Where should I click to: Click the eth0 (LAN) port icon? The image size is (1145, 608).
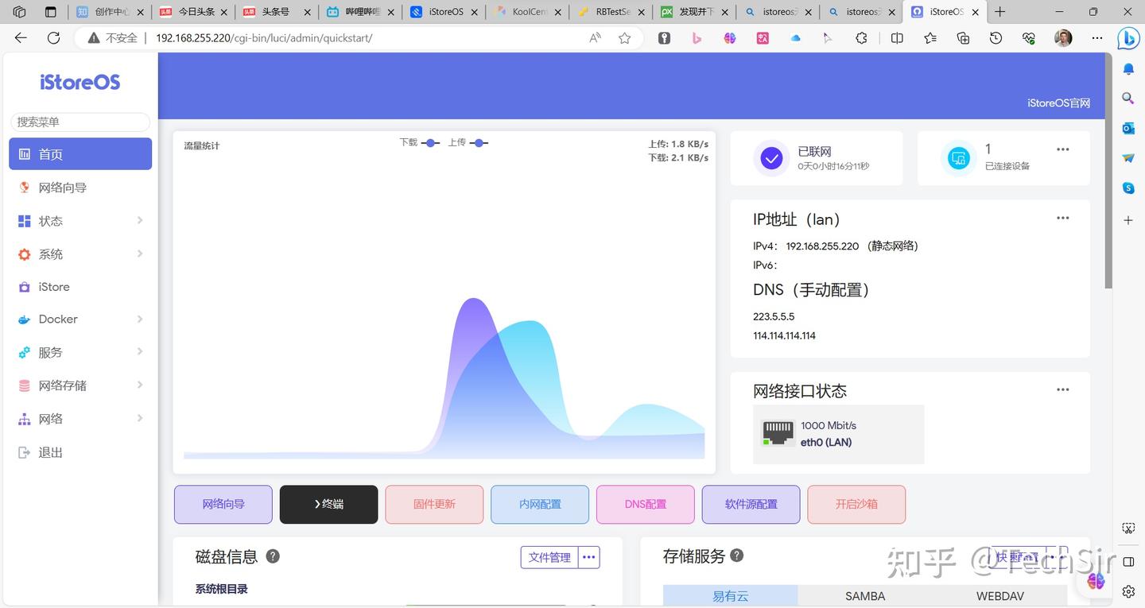778,433
